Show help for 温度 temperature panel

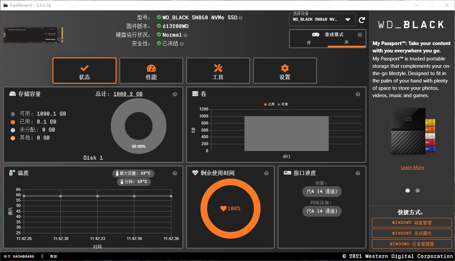point(175,173)
